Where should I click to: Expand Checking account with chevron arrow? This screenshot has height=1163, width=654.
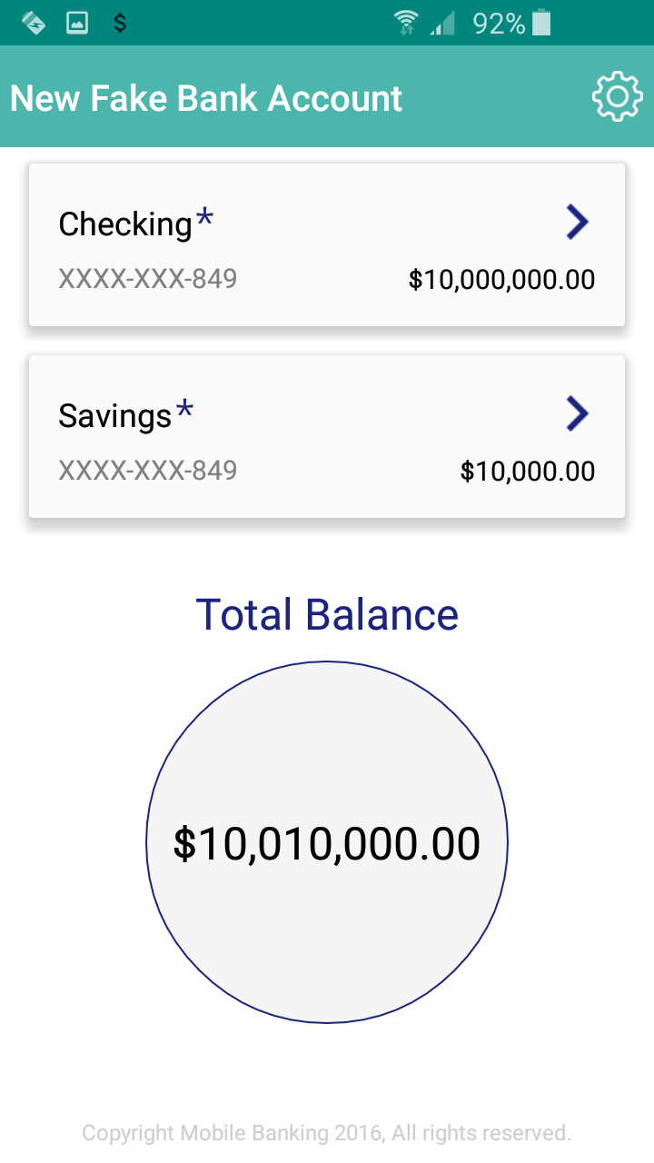(x=578, y=222)
